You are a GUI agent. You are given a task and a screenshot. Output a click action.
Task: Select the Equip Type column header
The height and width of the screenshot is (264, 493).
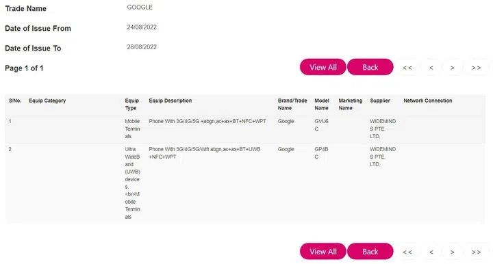click(131, 104)
